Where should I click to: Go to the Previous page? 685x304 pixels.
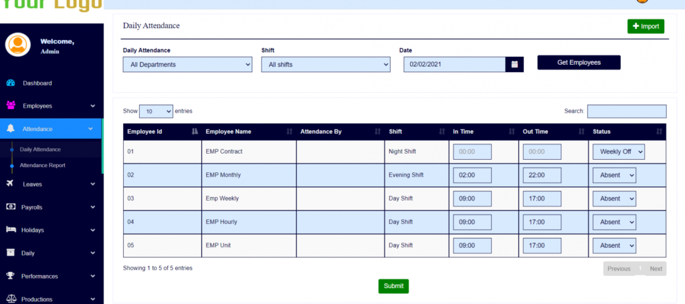(619, 269)
